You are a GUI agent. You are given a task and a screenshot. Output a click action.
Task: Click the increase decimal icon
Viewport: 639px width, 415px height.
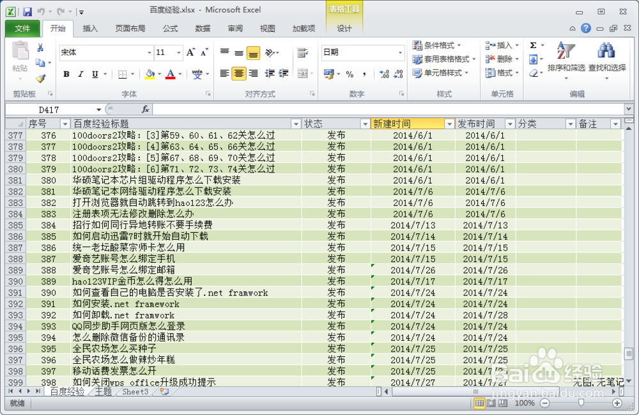[384, 74]
